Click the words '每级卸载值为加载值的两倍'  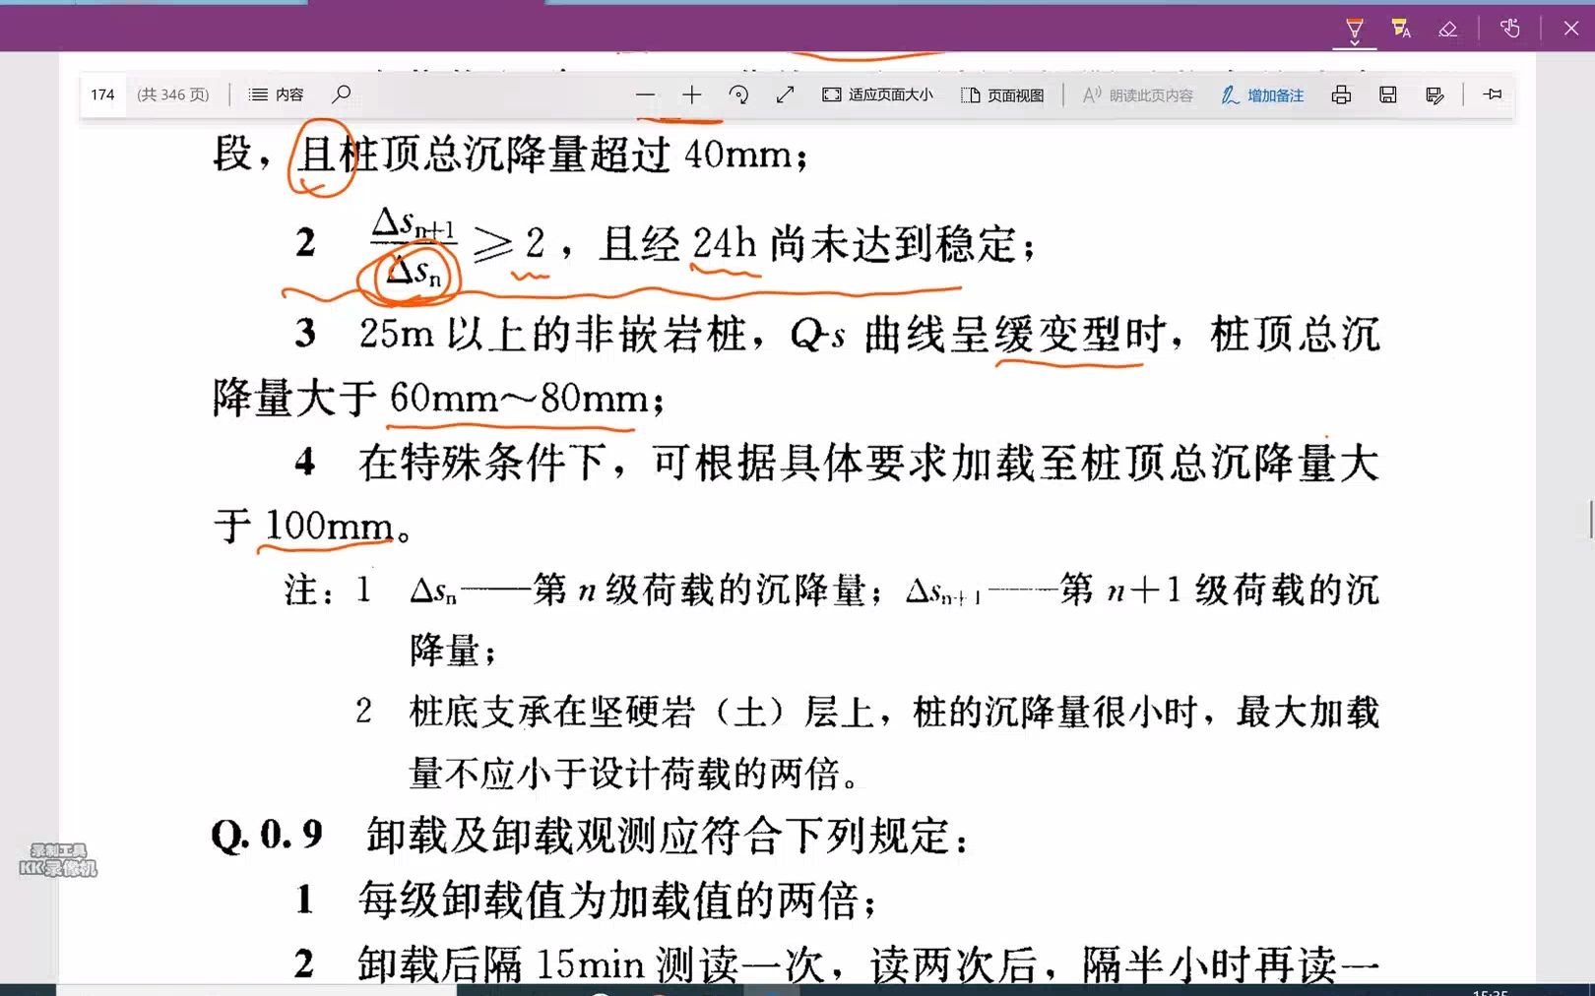[609, 900]
